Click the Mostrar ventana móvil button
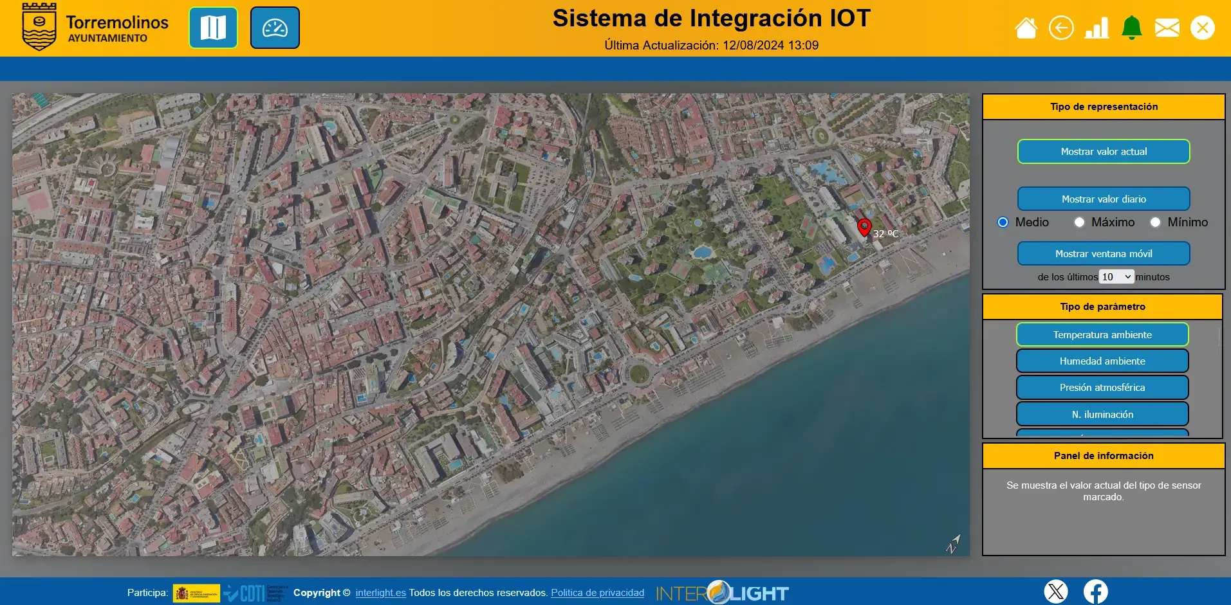The height and width of the screenshot is (605, 1231). [x=1103, y=253]
